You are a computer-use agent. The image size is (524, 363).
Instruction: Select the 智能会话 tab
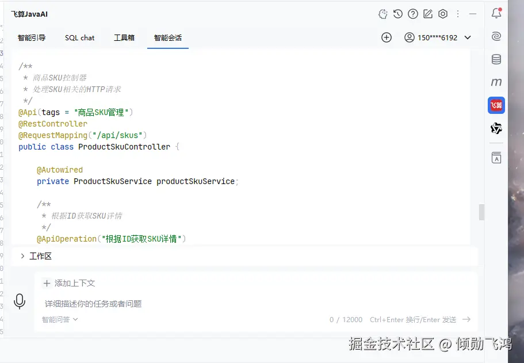click(168, 38)
